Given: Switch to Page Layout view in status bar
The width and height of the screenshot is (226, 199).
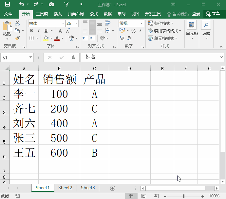Looking at the screenshot, I should point(144,196).
